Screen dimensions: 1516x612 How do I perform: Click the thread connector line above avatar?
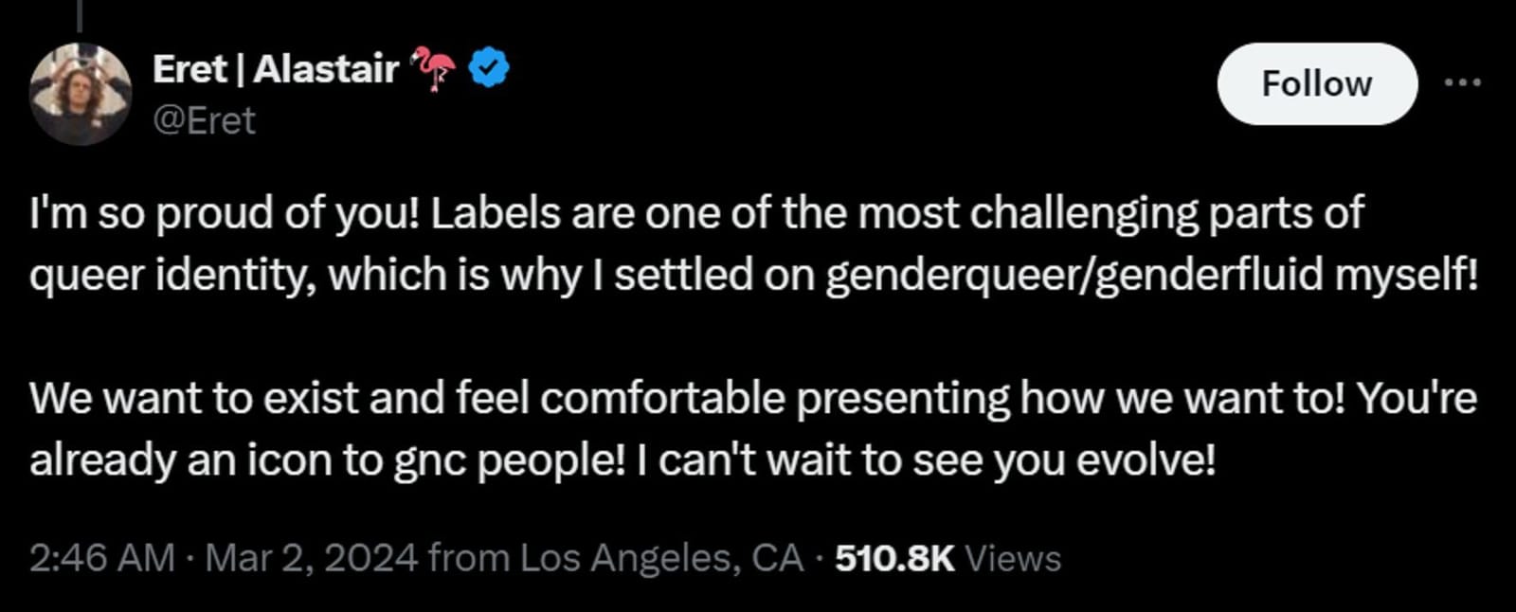pyautogui.click(x=80, y=15)
